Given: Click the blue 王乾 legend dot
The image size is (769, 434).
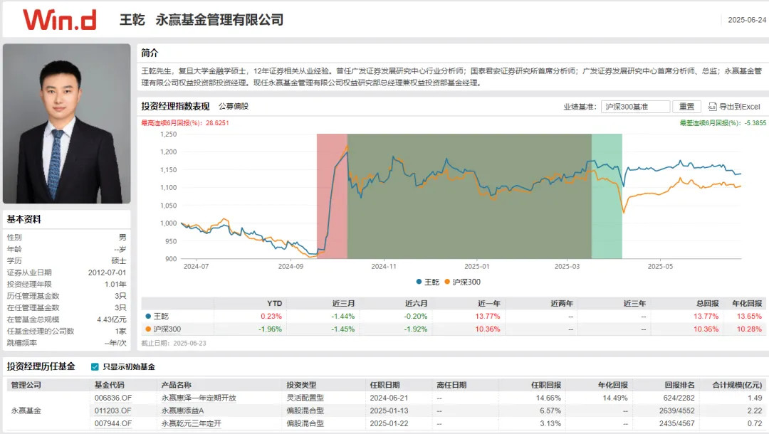Looking at the screenshot, I should 419,282.
